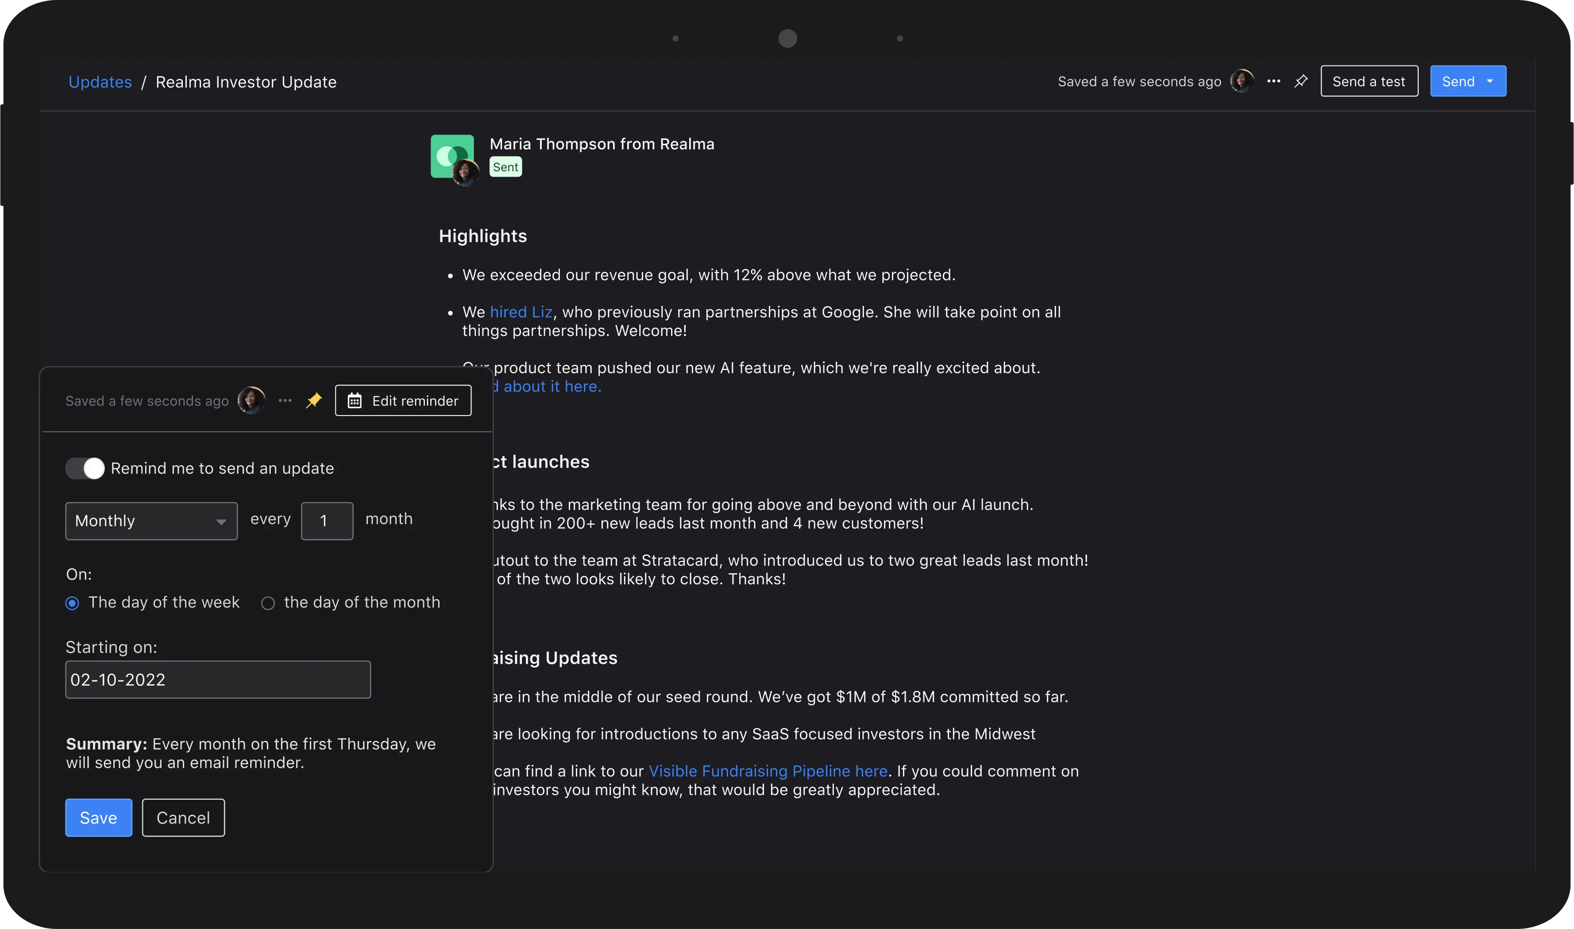Open the hired Liz link
The height and width of the screenshot is (929, 1574).
[521, 312]
